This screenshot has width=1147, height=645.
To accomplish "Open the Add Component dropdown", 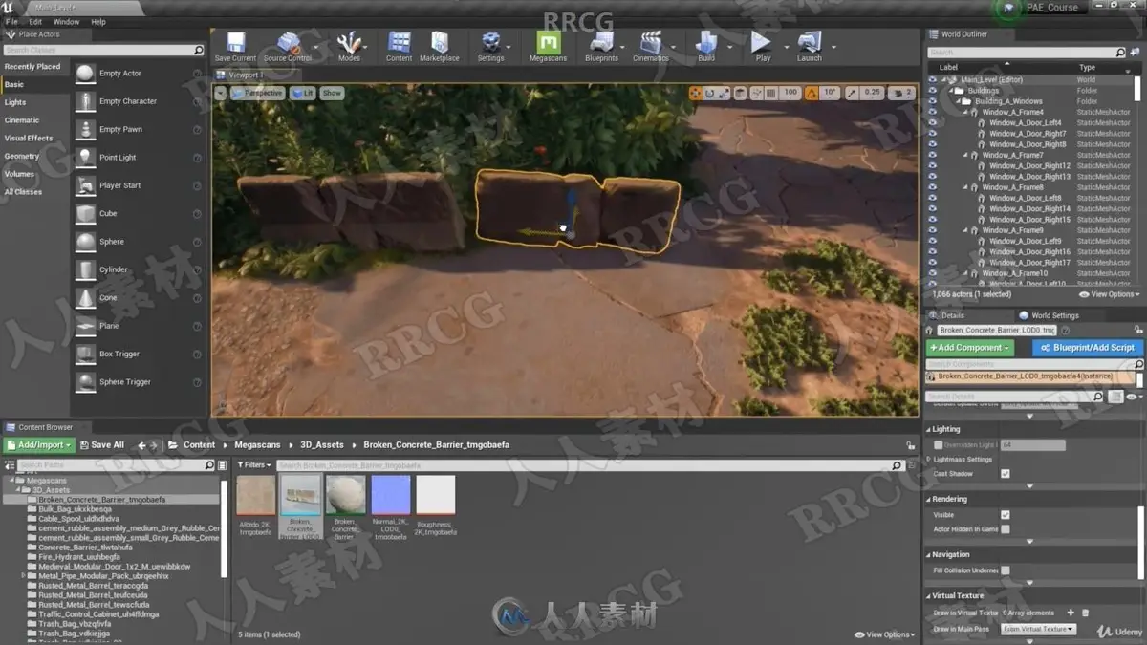I will [969, 348].
